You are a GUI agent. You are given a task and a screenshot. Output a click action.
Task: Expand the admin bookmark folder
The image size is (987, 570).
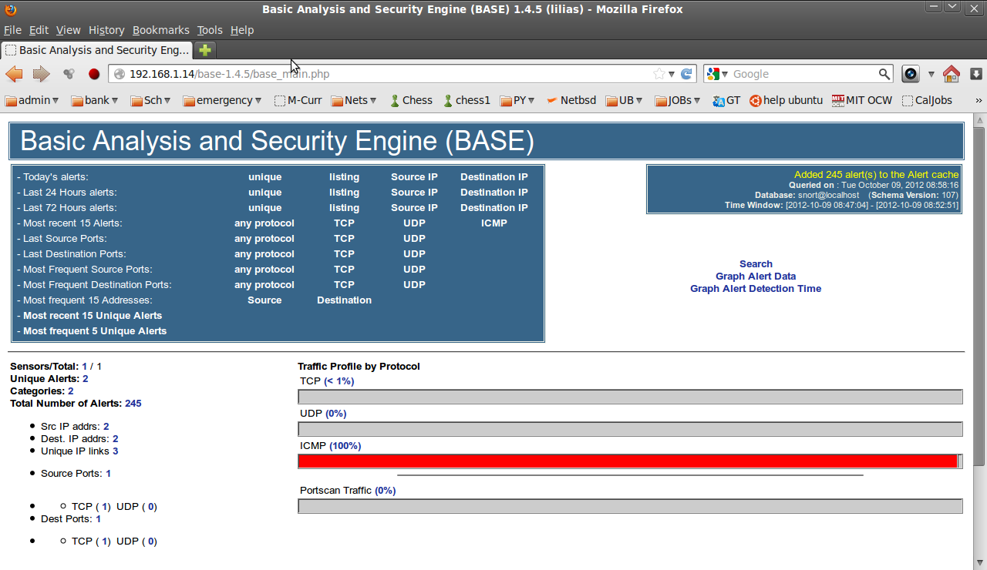[32, 100]
